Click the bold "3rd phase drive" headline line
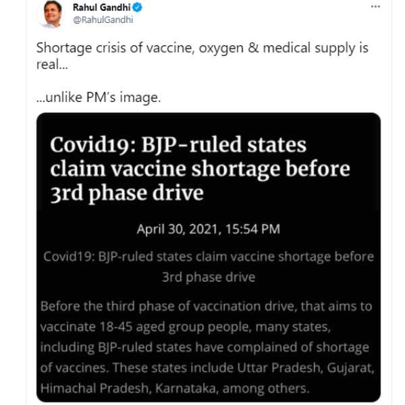 [127, 192]
